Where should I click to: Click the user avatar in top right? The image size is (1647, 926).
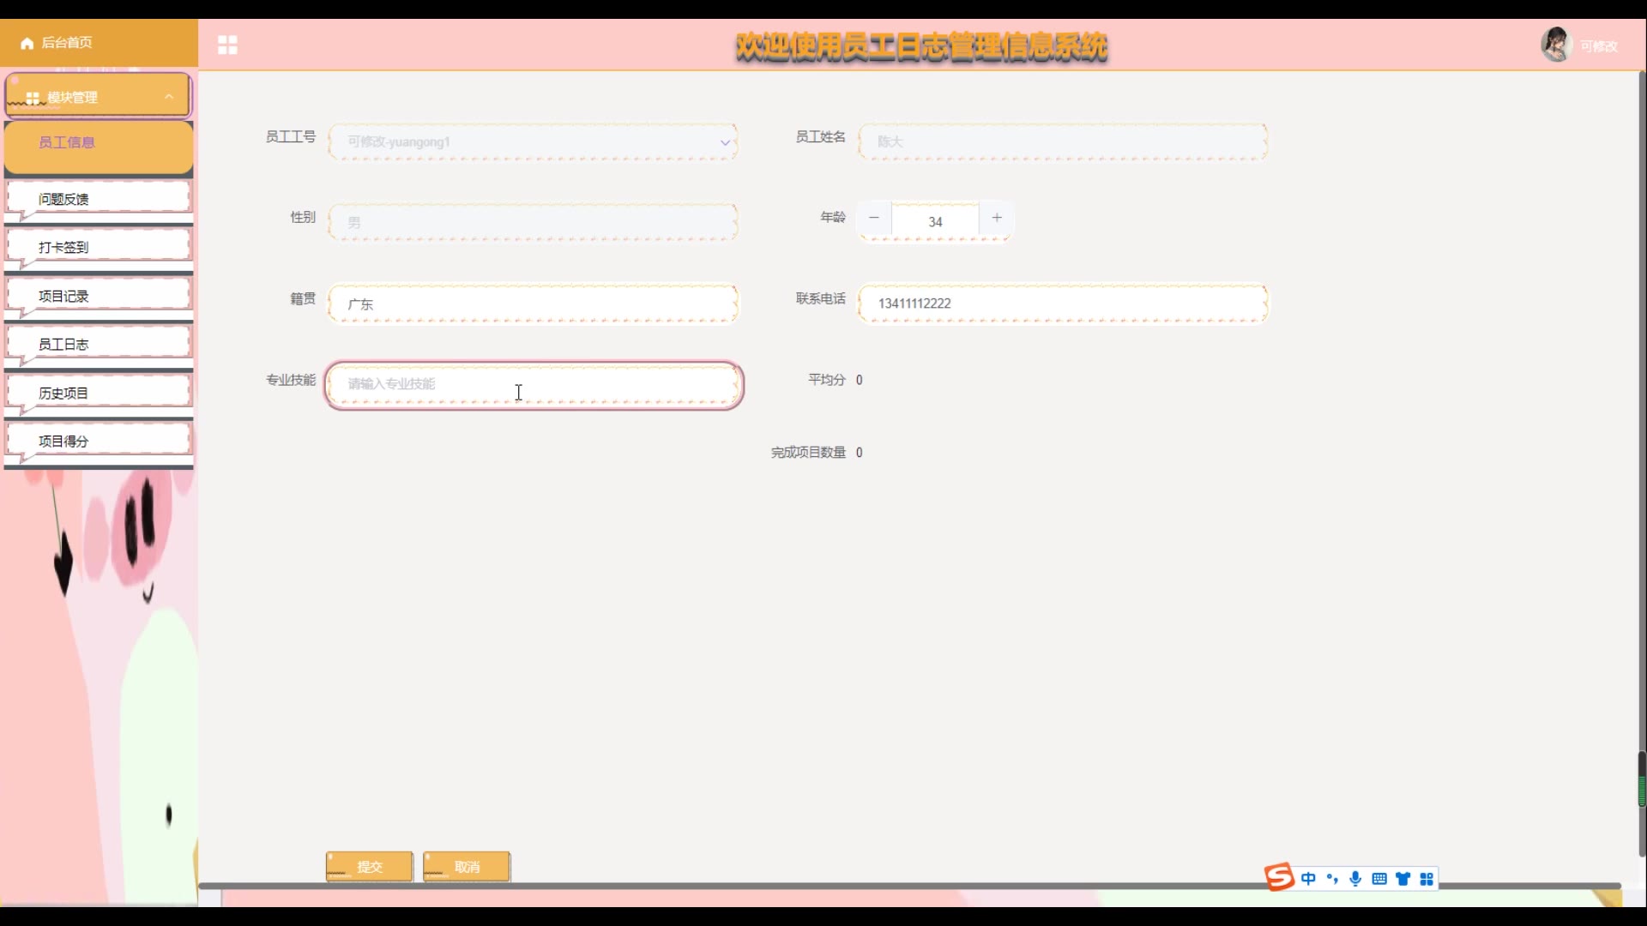point(1555,45)
